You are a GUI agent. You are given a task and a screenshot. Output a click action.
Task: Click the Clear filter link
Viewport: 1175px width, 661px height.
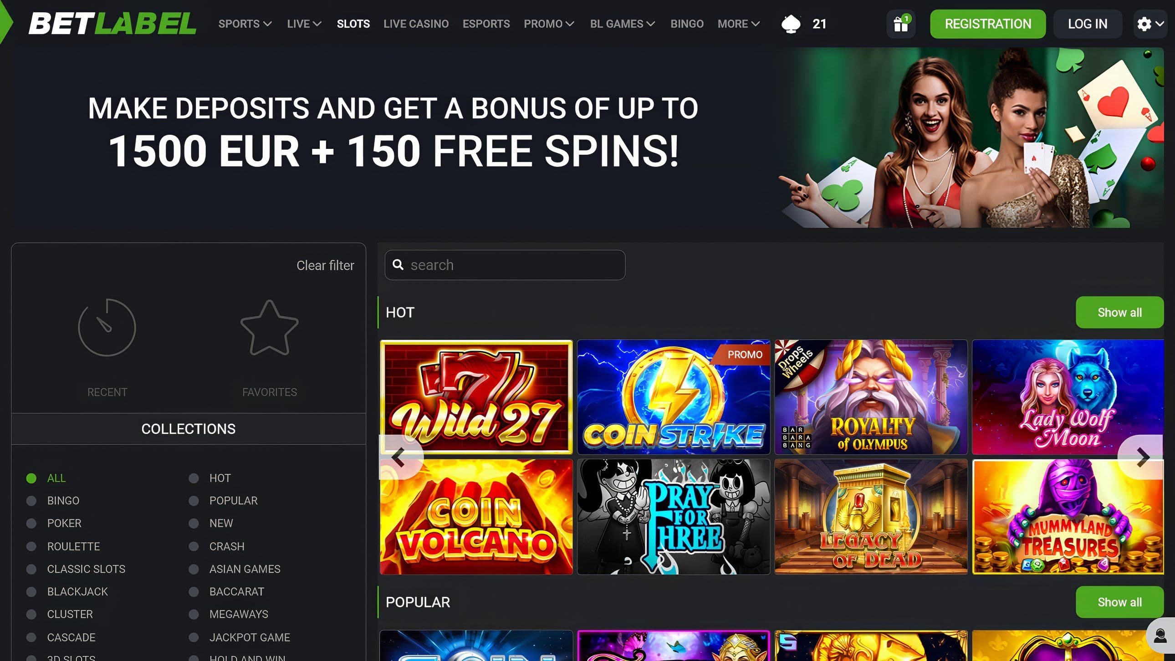[325, 265]
